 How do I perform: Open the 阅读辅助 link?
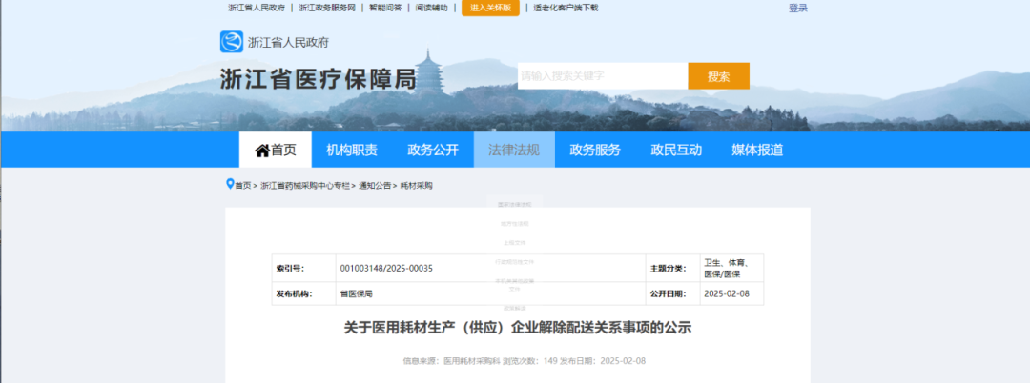coord(432,8)
